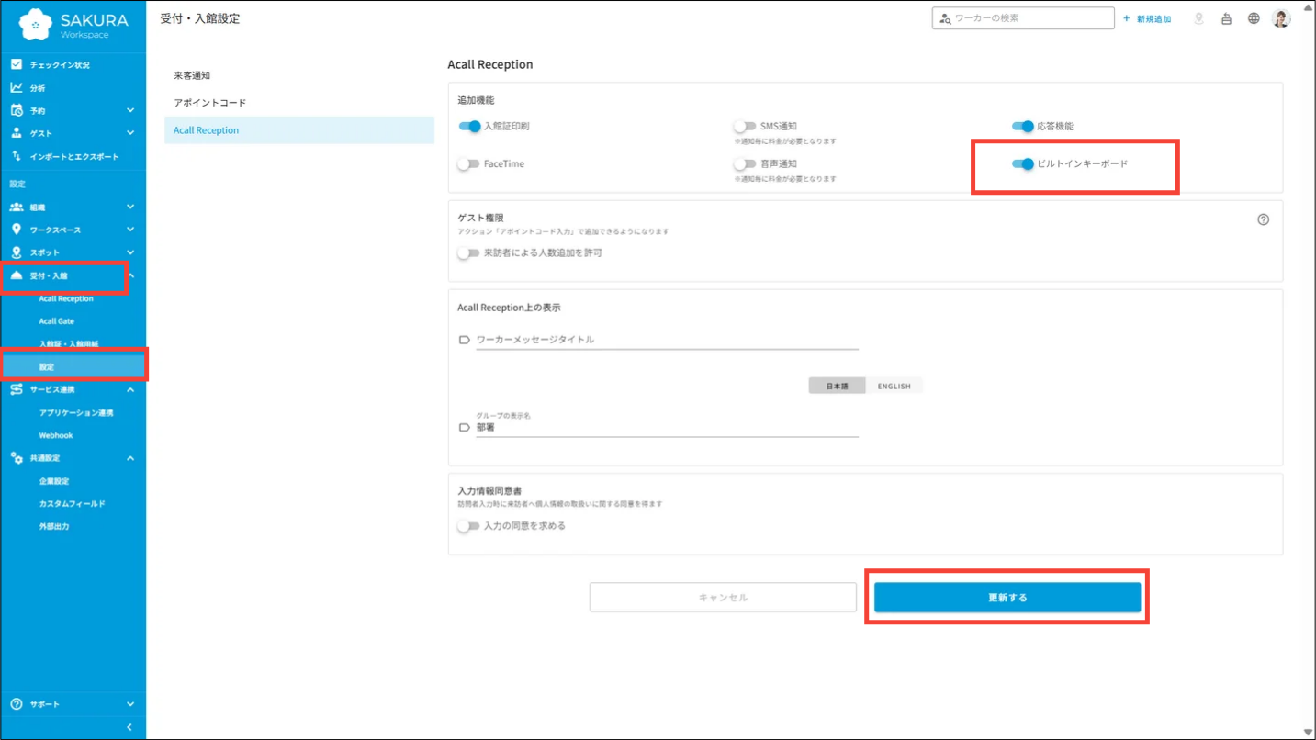Expand the 組織 menu chevron
Image resolution: width=1316 pixels, height=740 pixels.
[x=130, y=207]
